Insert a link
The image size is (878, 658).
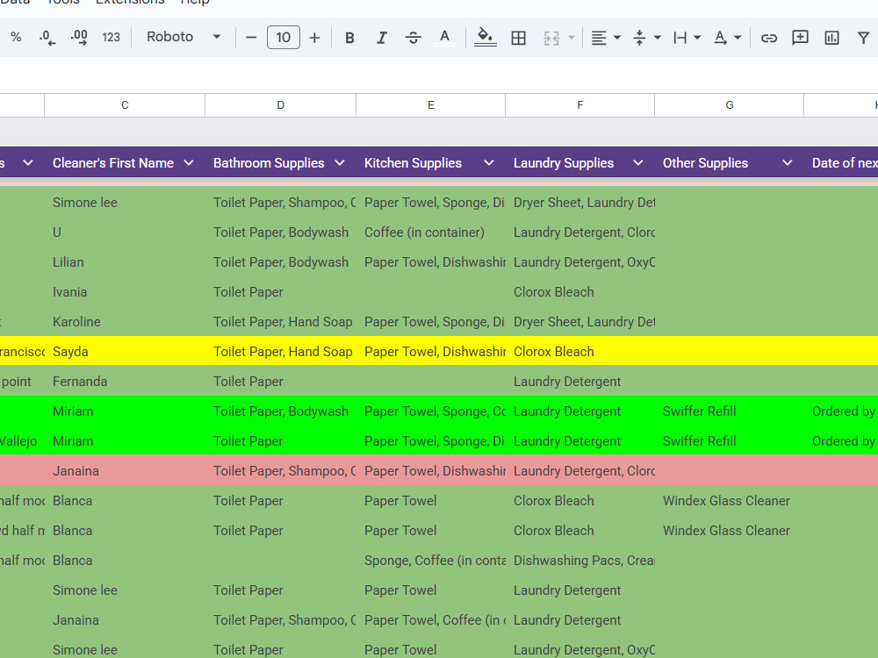coord(769,38)
